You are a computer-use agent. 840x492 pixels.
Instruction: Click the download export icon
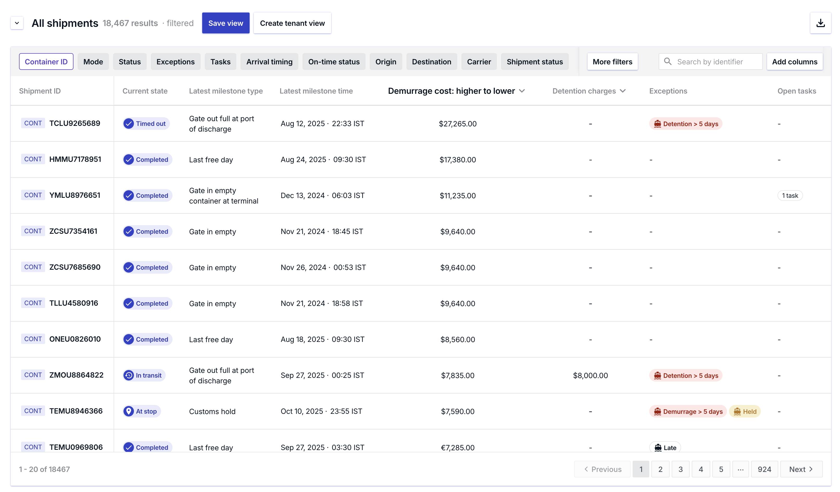point(820,23)
